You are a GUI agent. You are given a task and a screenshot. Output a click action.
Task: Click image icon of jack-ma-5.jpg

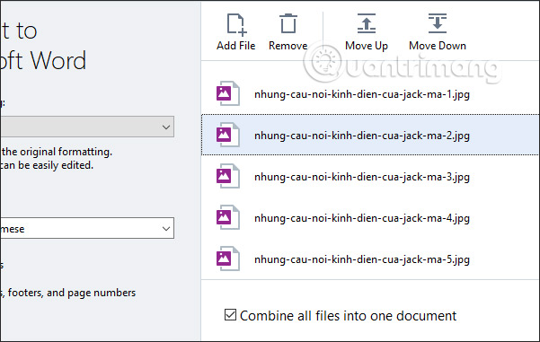point(227,259)
